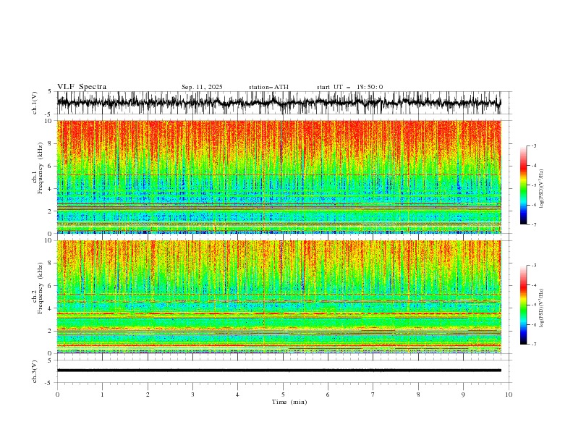Click the "ch.1(V)" axis label

(x=35, y=103)
